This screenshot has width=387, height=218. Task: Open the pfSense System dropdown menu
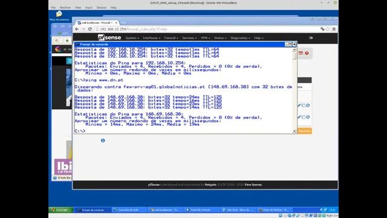pyautogui.click(x=132, y=38)
